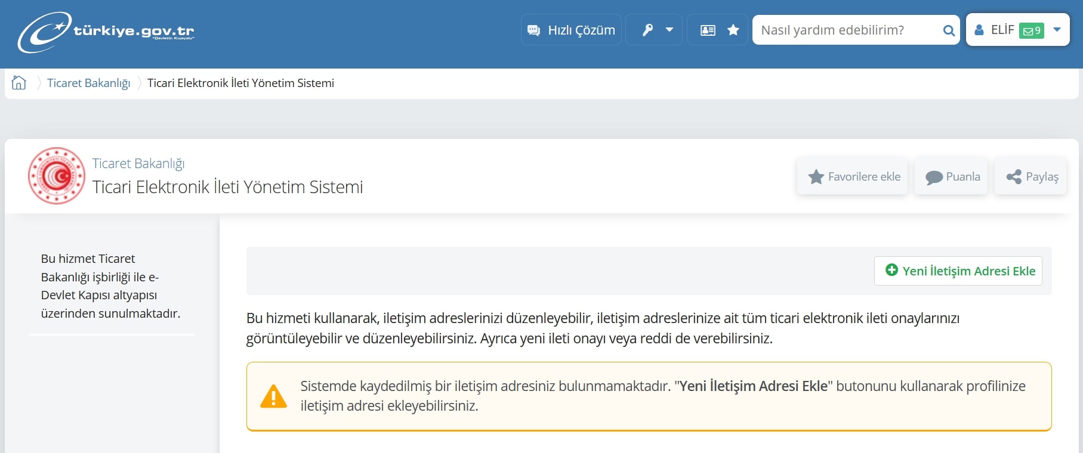Click the green plus icon for new address
Image resolution: width=1083 pixels, height=453 pixels.
(x=891, y=270)
